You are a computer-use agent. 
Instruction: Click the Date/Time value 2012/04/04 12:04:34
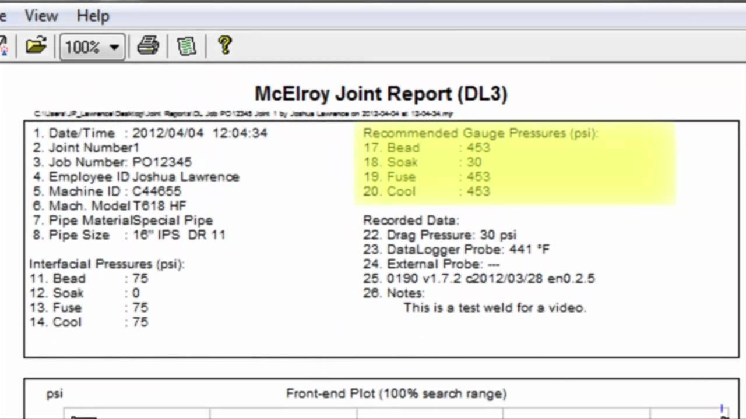tap(199, 133)
